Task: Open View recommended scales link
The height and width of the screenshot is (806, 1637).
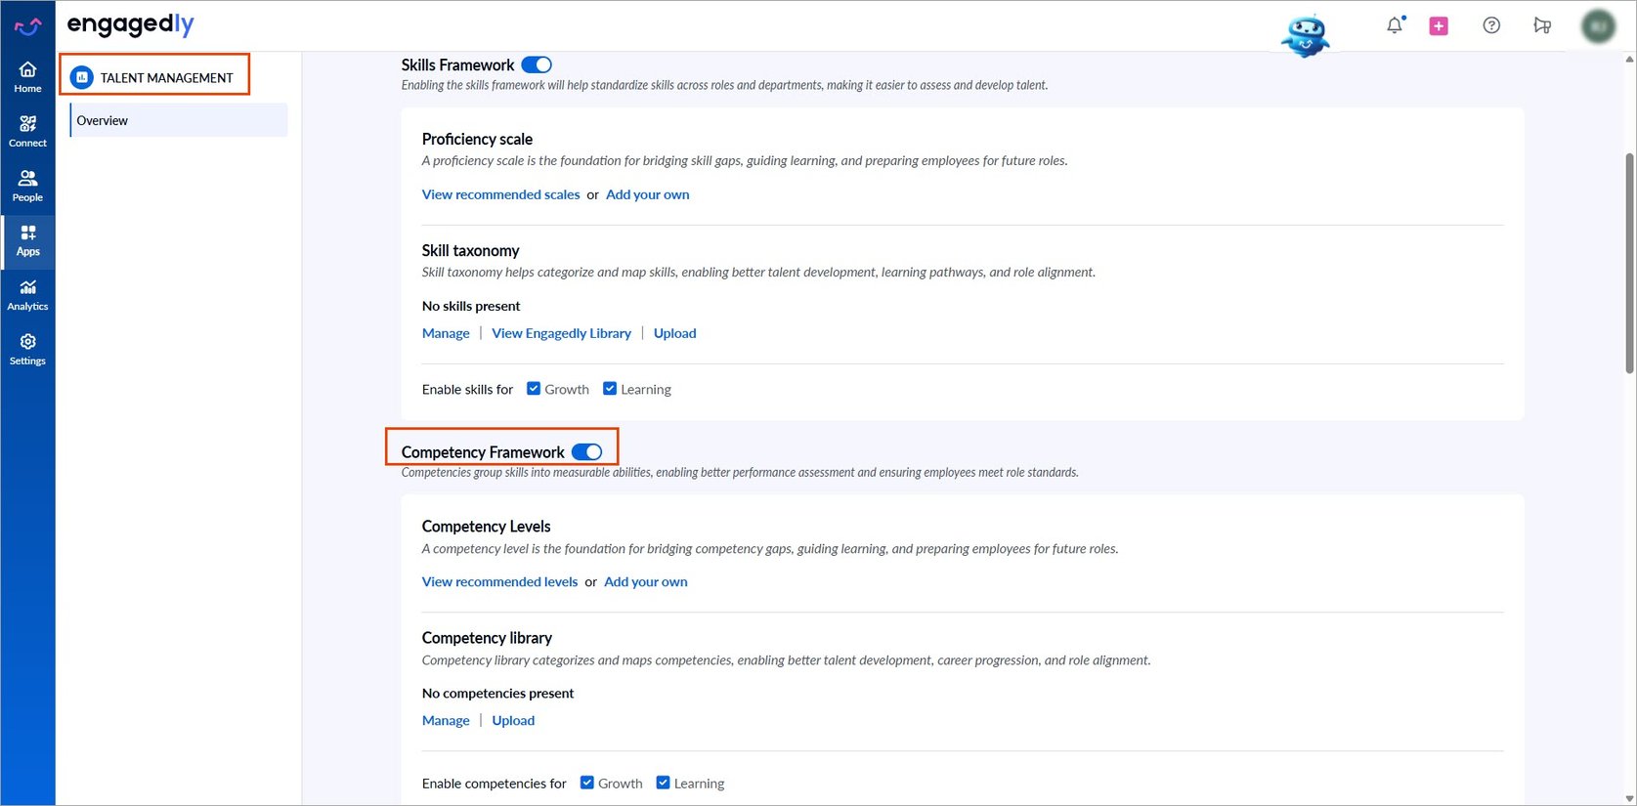Action: 500,194
